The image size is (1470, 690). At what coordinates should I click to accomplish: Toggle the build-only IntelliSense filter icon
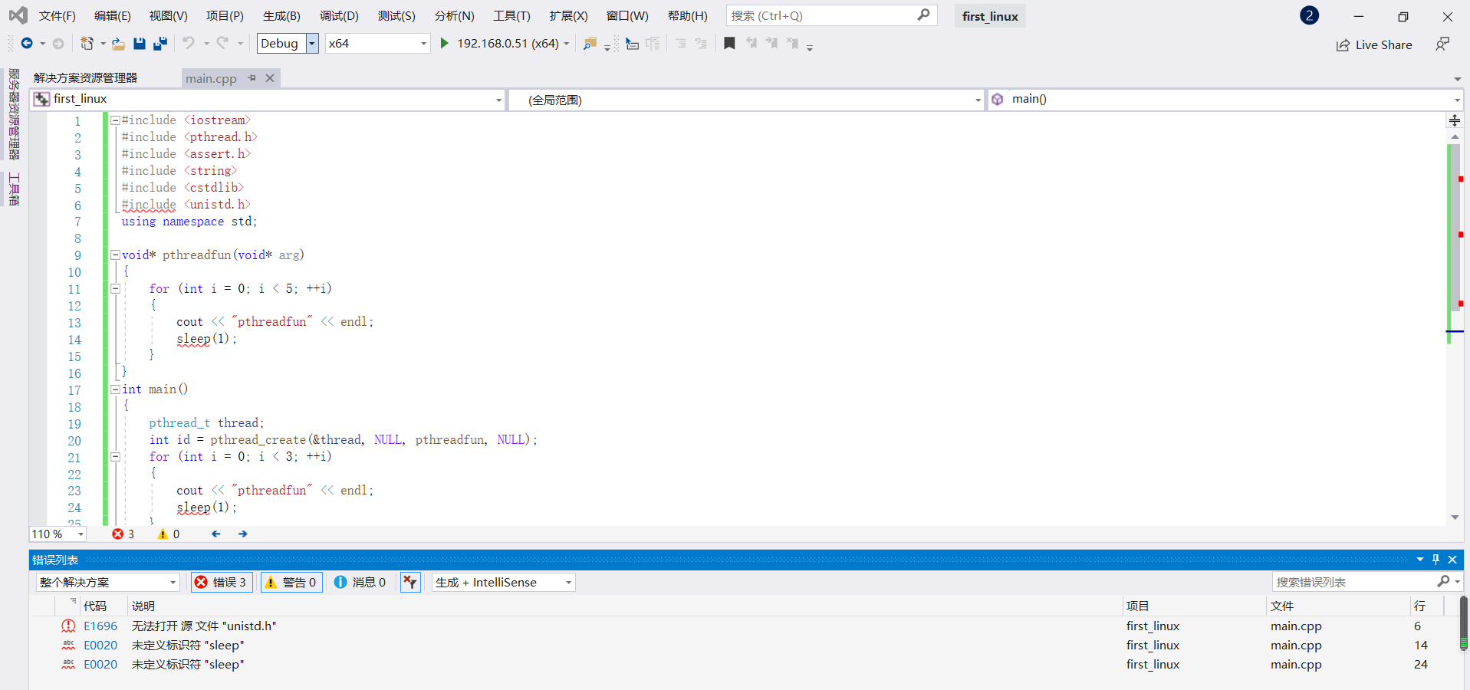pos(411,583)
